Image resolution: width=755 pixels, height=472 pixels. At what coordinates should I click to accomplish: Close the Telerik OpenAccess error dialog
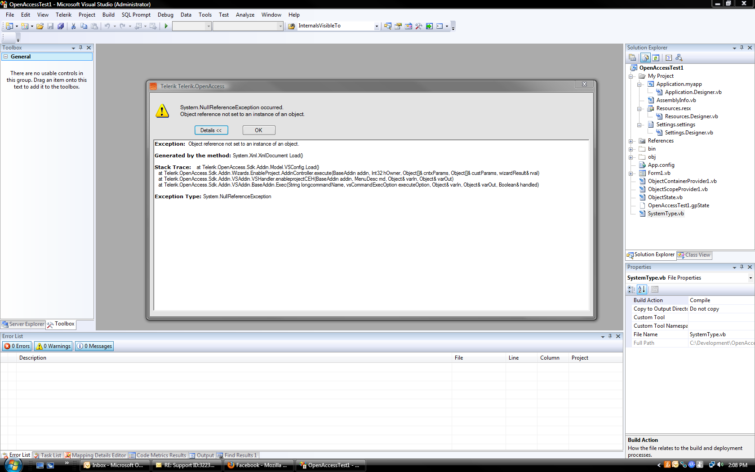pyautogui.click(x=584, y=84)
